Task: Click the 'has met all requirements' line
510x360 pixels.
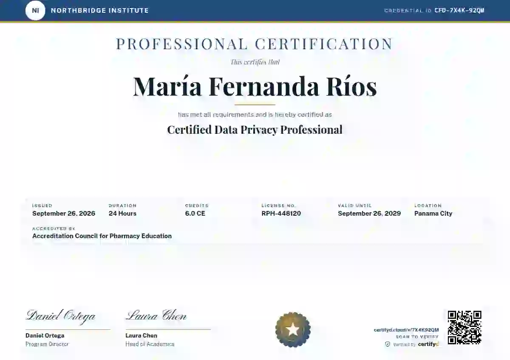Action: [x=255, y=115]
